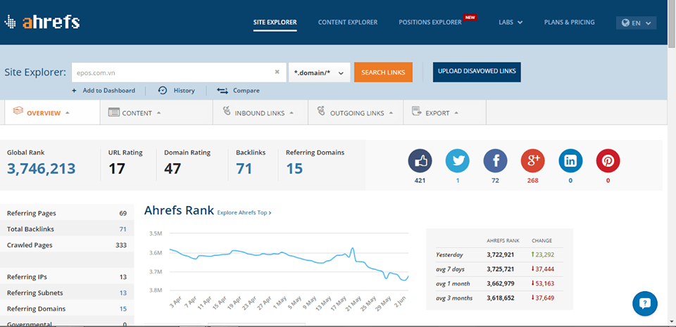Click the Inbound Links icon
This screenshot has width=676, height=327.
[x=227, y=111]
